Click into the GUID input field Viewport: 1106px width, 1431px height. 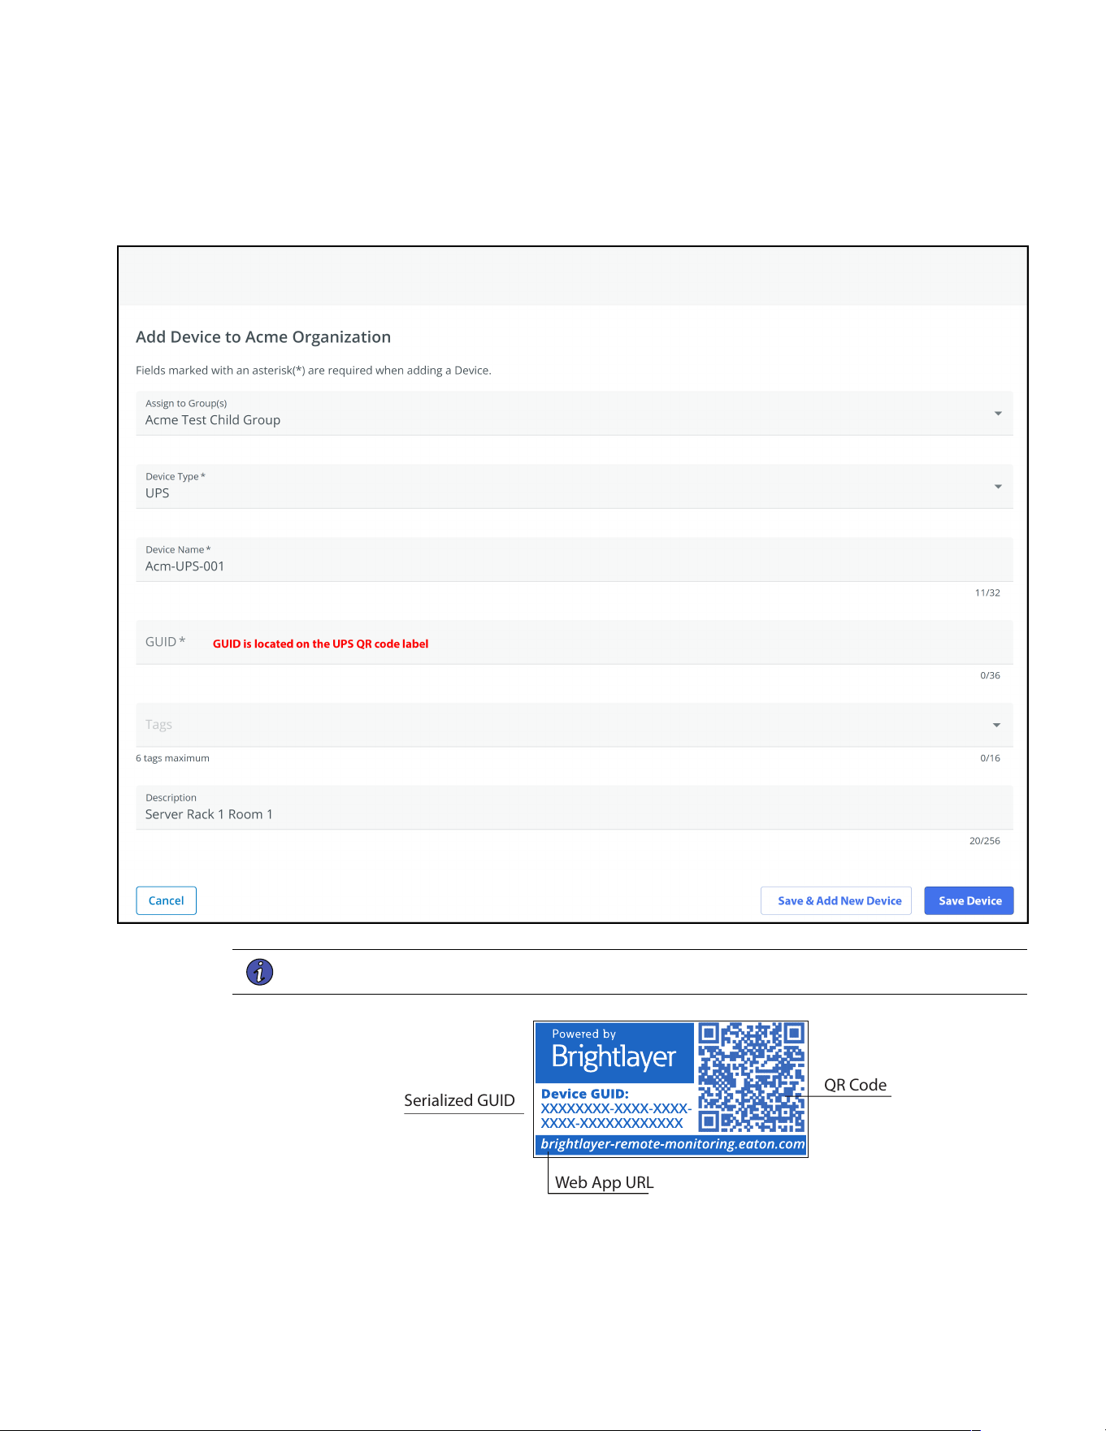575,642
